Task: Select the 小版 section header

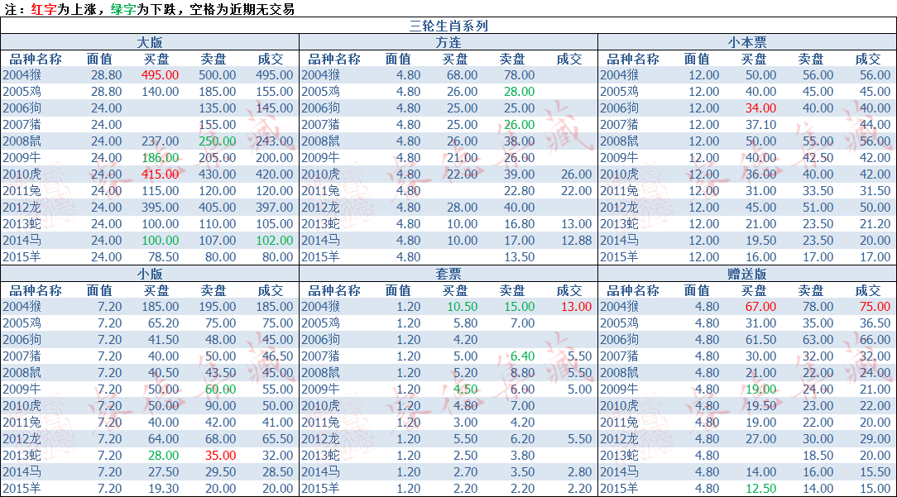Action: [149, 274]
